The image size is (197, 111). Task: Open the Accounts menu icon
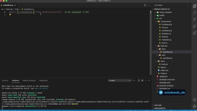195,100
